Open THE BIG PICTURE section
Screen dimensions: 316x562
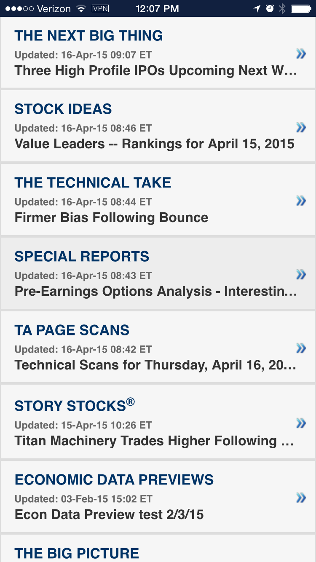(77, 553)
